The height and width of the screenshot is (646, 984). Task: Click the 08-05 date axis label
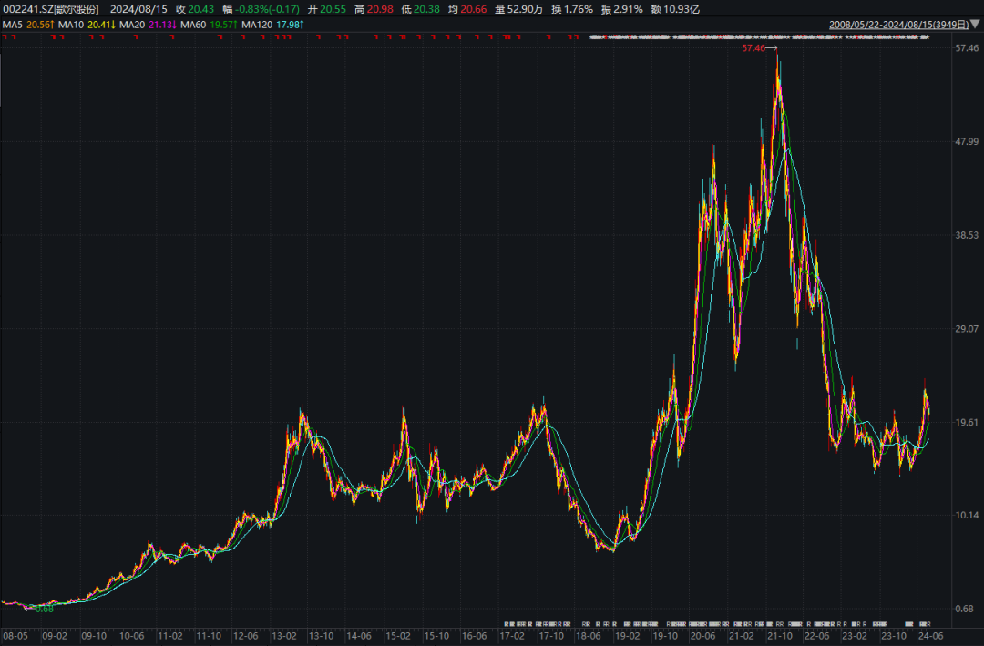click(x=15, y=636)
